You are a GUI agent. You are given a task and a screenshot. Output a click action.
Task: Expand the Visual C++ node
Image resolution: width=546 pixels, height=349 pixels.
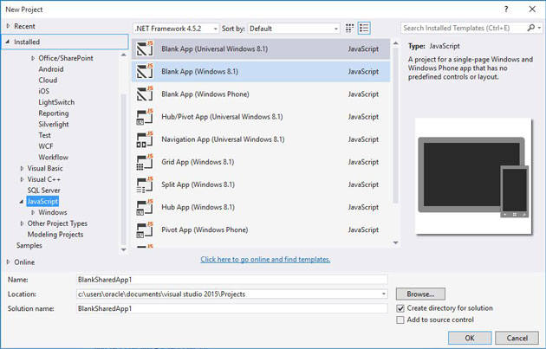22,179
